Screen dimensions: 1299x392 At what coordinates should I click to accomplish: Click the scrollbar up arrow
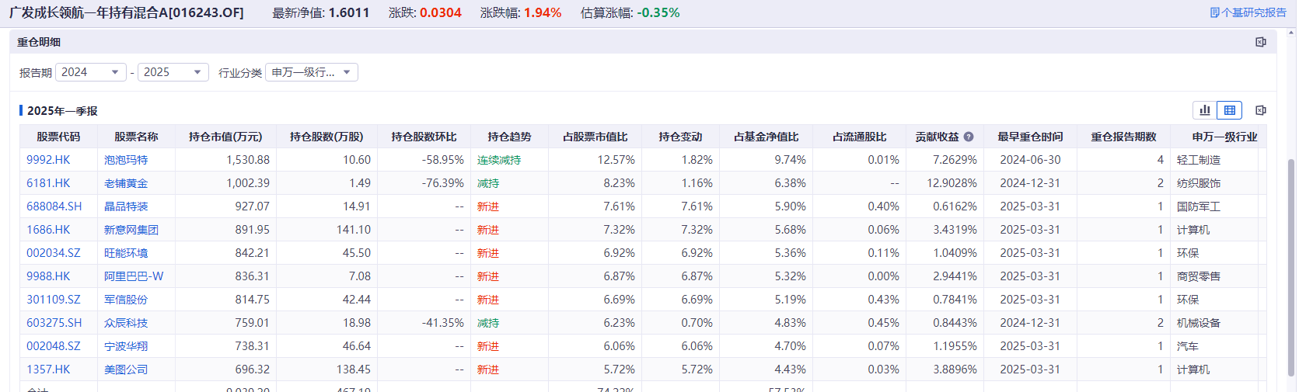1292,33
